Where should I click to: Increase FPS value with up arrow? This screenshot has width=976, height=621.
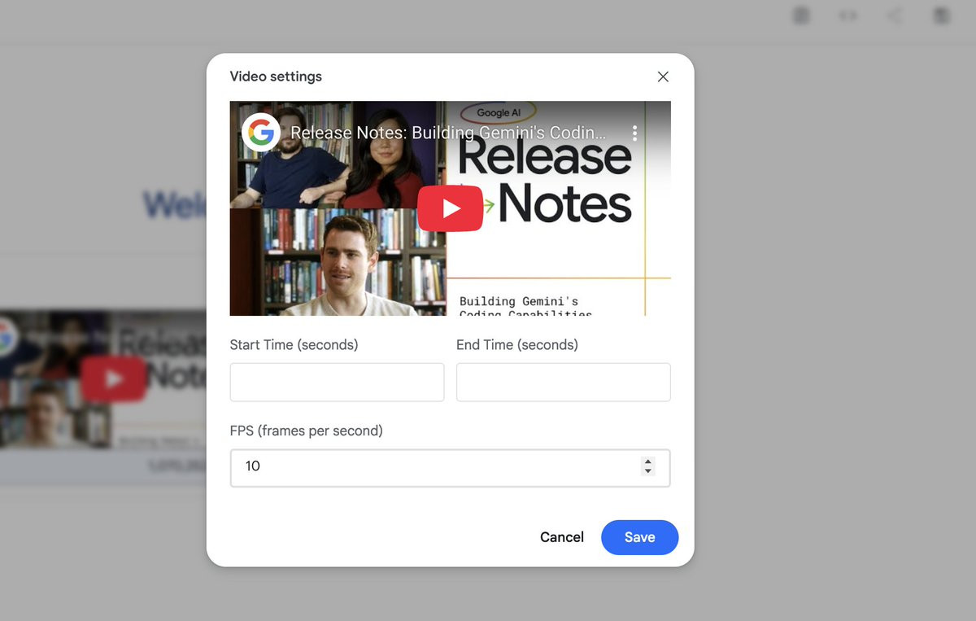[x=647, y=461]
